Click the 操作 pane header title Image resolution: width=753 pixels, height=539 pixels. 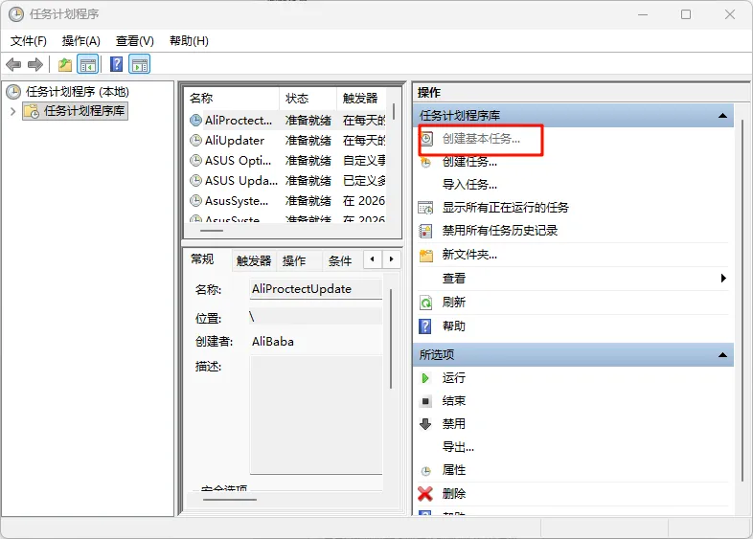click(x=429, y=92)
